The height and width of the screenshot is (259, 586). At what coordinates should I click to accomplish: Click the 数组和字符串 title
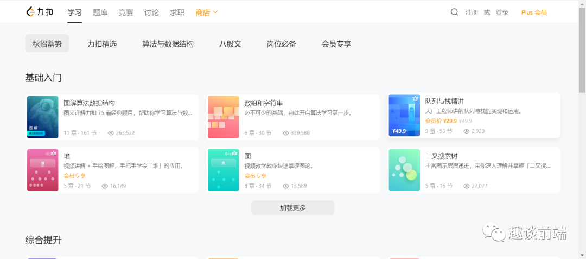tap(264, 103)
